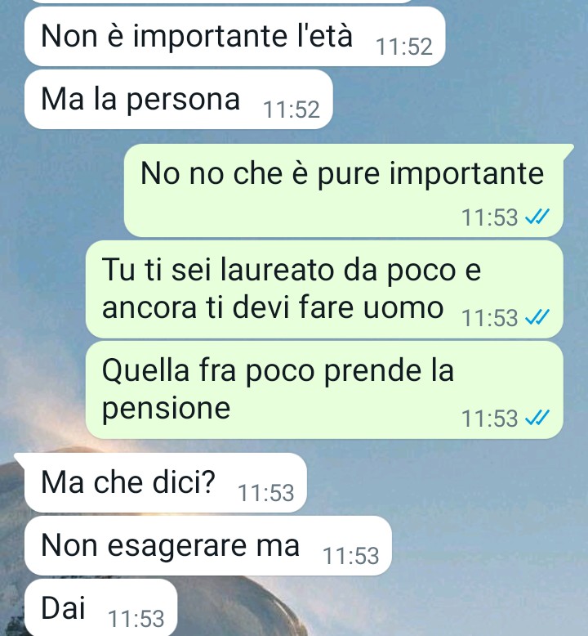Tap the chat wallpaper right of 'Ma che dici?'
Image resolution: width=588 pixels, height=636 pixels.
[x=446, y=482]
